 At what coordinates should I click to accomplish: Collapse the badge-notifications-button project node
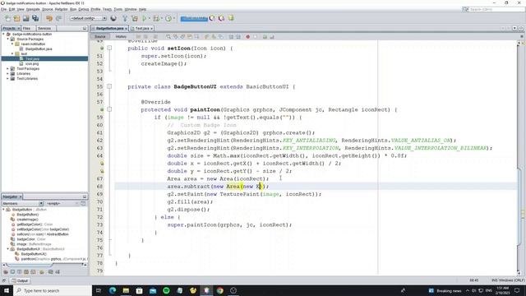pyautogui.click(x=3, y=35)
